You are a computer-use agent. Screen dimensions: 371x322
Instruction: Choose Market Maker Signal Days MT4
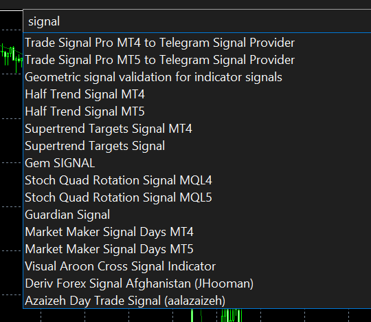coord(197,232)
